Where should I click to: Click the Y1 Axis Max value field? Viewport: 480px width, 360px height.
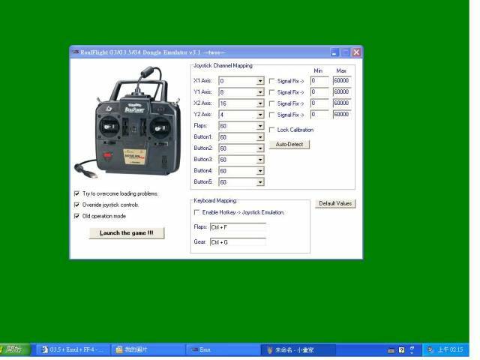click(342, 91)
